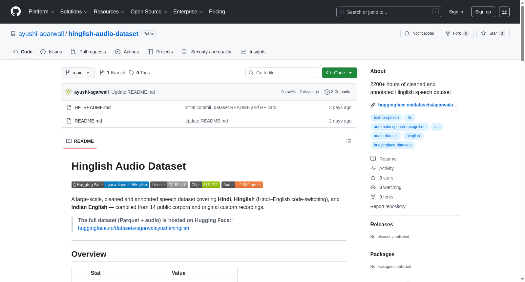Click the README.md file icon
525x282 pixels.
point(69,121)
